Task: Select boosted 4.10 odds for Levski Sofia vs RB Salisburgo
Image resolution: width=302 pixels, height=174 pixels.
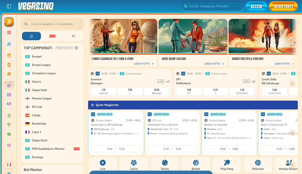Action: 116,149
